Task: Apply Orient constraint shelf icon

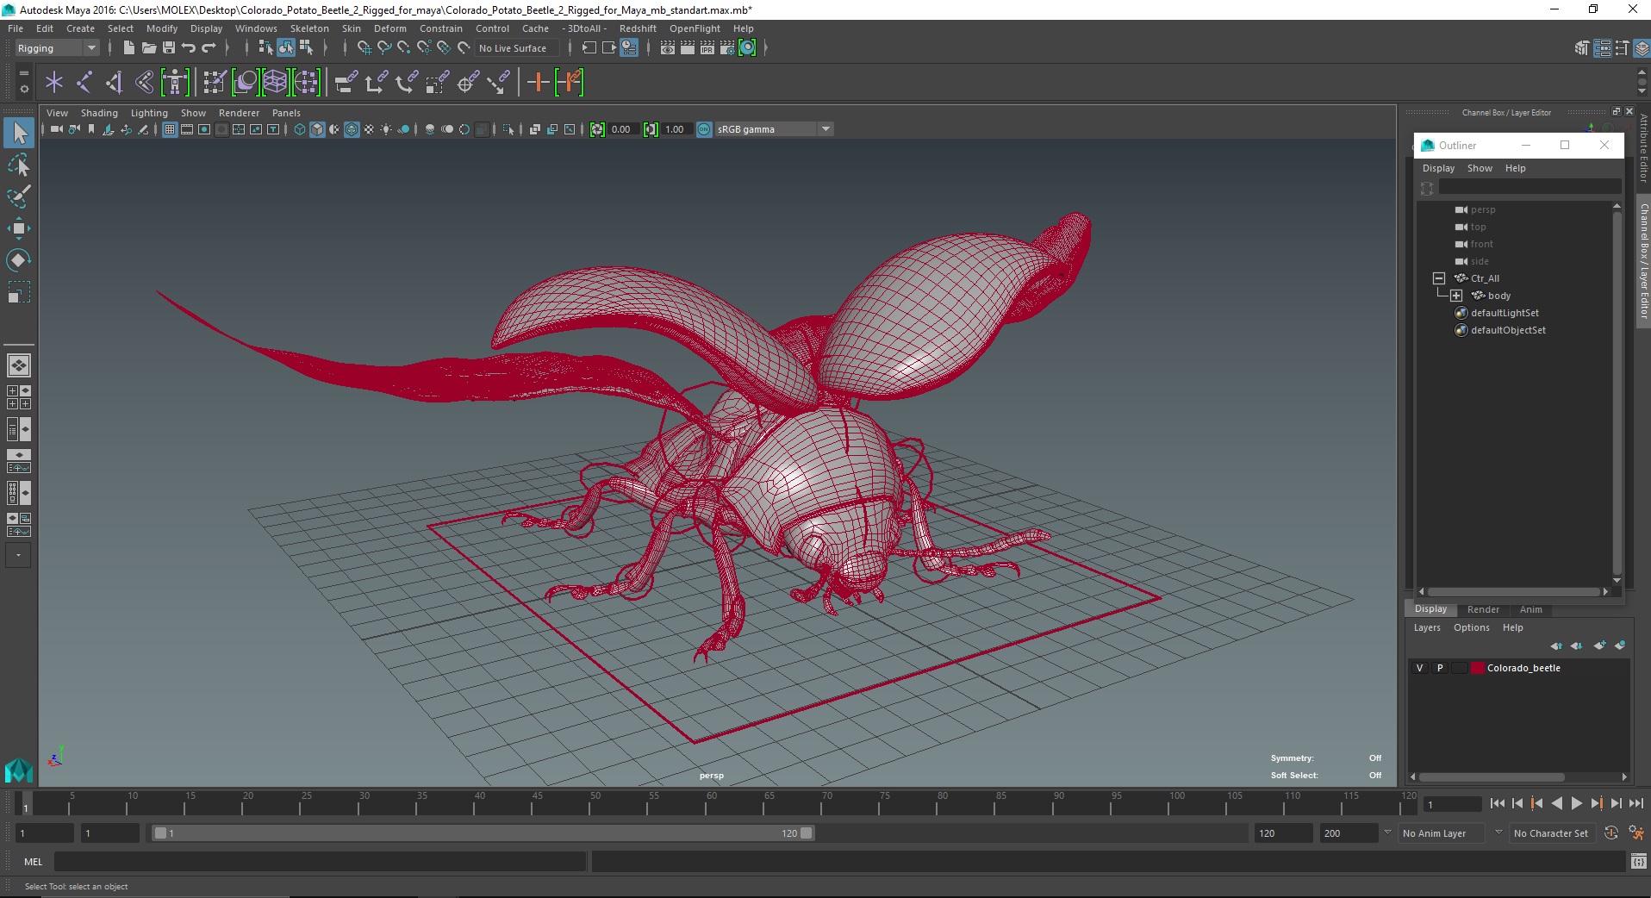Action: (407, 83)
